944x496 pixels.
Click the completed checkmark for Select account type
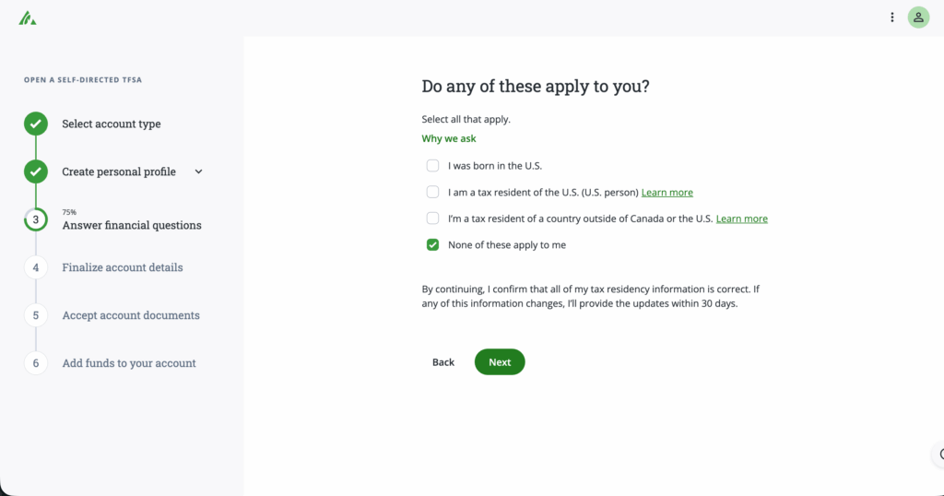[36, 124]
